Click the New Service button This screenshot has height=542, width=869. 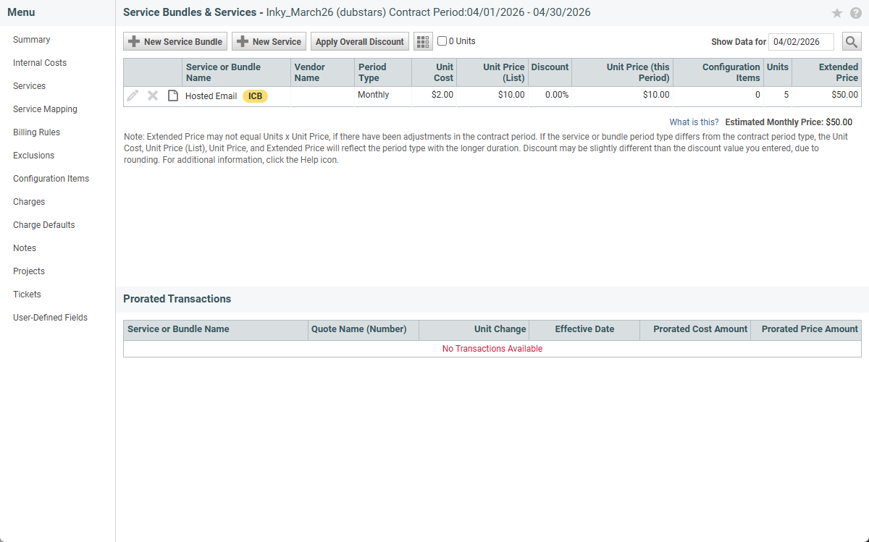click(269, 42)
